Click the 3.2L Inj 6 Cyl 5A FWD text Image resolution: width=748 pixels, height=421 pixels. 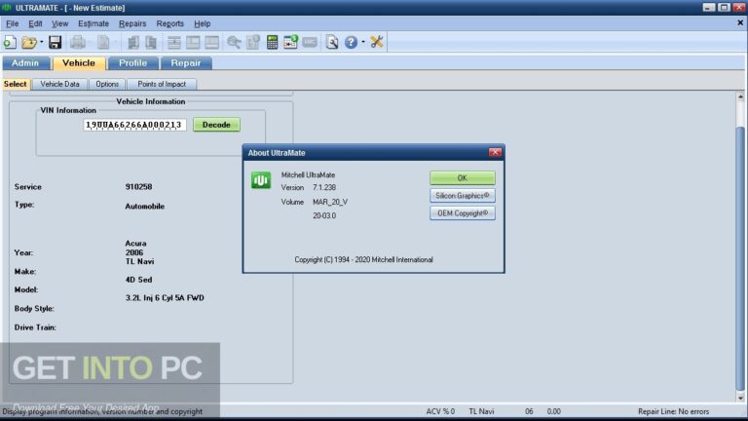click(165, 298)
